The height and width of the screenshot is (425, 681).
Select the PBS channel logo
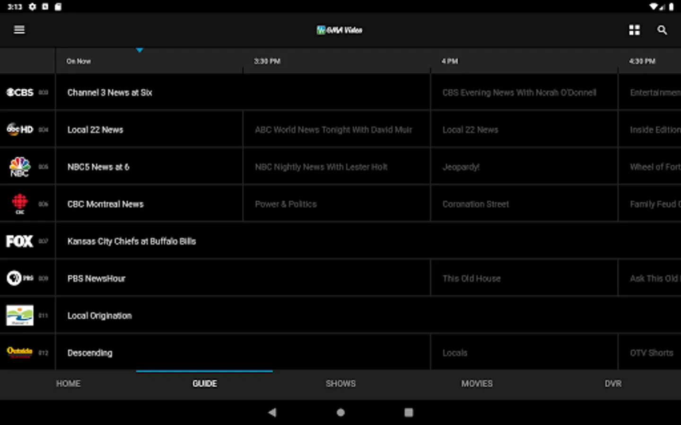(20, 278)
